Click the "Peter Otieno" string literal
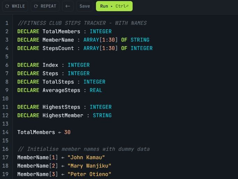The width and height of the screenshot is (238, 179). [89, 174]
